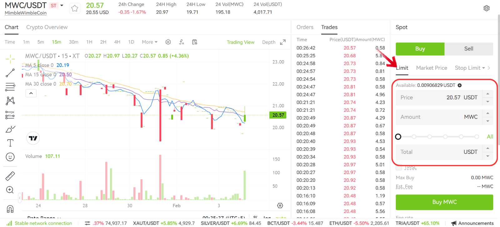
Task: Open the Announcements link
Action: pos(476,223)
